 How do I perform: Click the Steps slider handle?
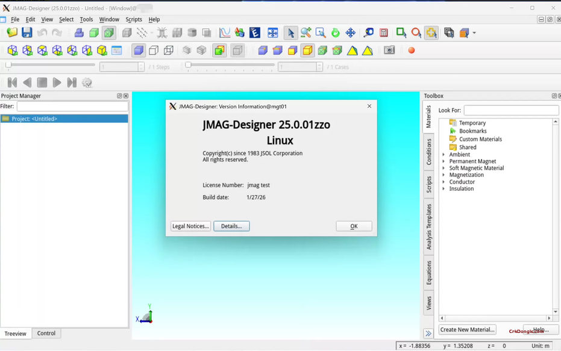(8, 65)
